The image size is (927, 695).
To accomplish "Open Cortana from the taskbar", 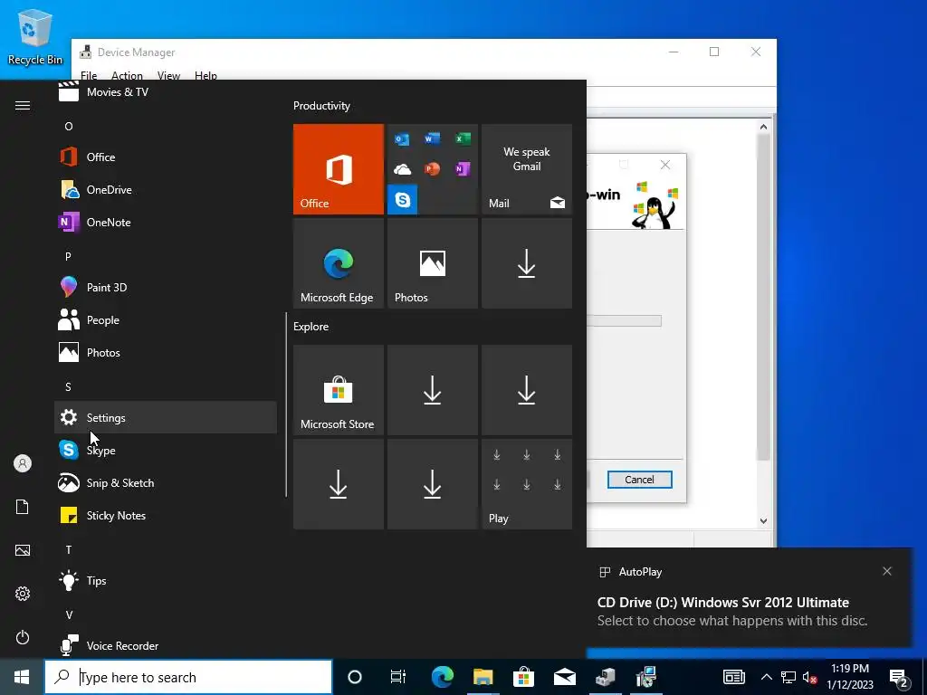I will 355,677.
